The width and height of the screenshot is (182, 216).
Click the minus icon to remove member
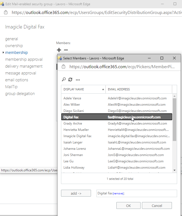66,50
